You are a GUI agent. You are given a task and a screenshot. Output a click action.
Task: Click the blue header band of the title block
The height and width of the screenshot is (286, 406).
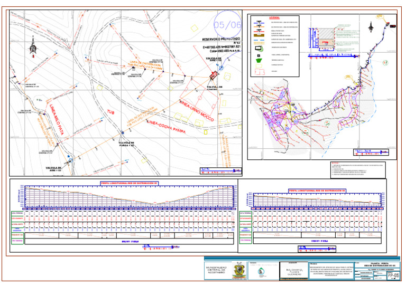click(302, 259)
